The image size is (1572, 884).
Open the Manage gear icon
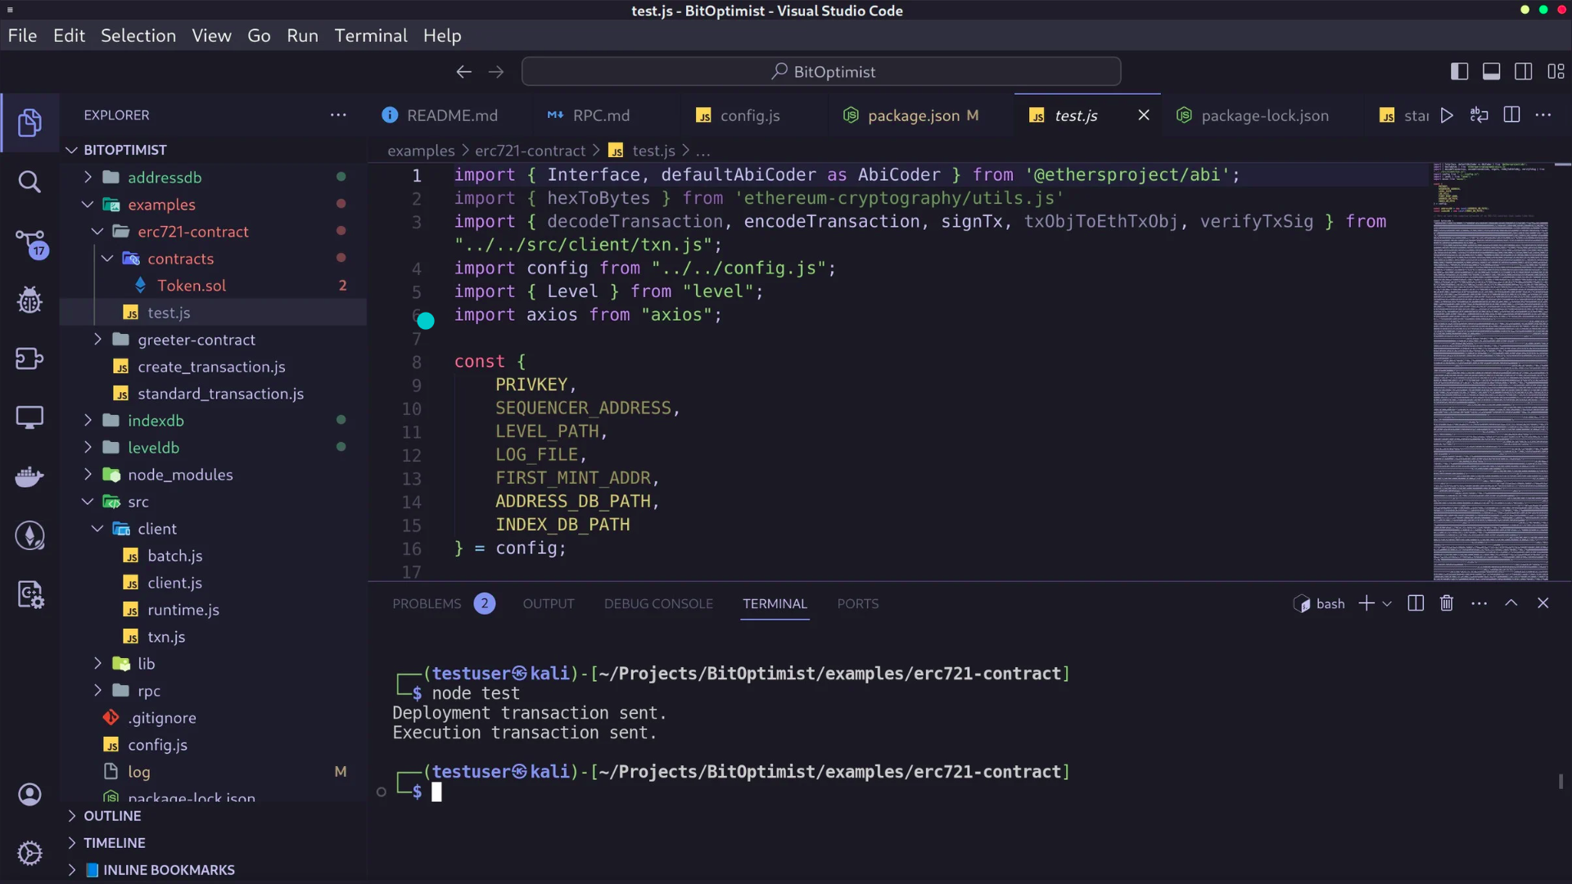29,853
